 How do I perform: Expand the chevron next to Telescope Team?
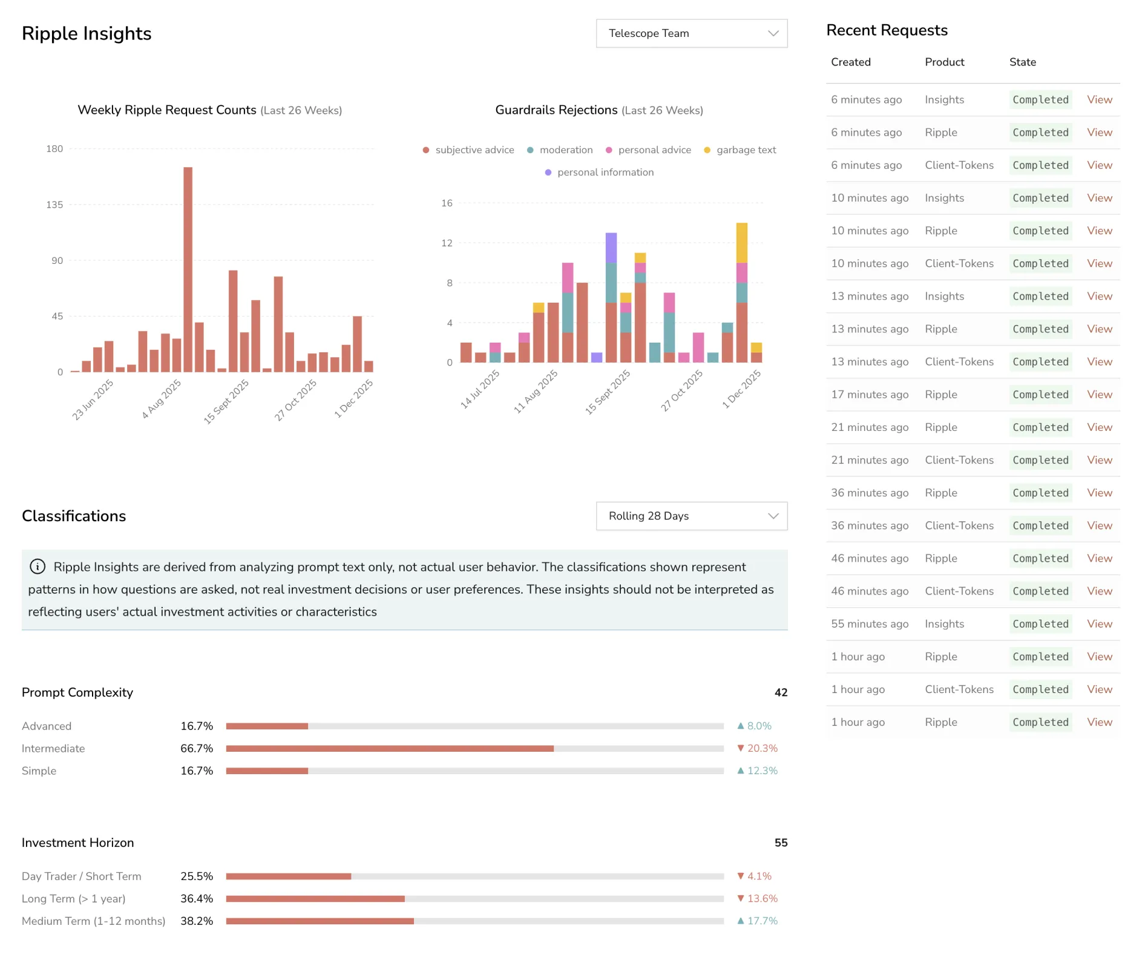click(x=772, y=33)
